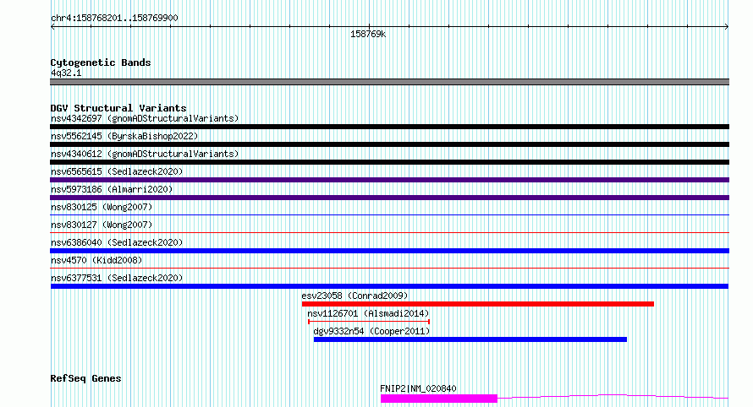Click the chr4:158768201..158769900 coordinate label

pyautogui.click(x=114, y=19)
